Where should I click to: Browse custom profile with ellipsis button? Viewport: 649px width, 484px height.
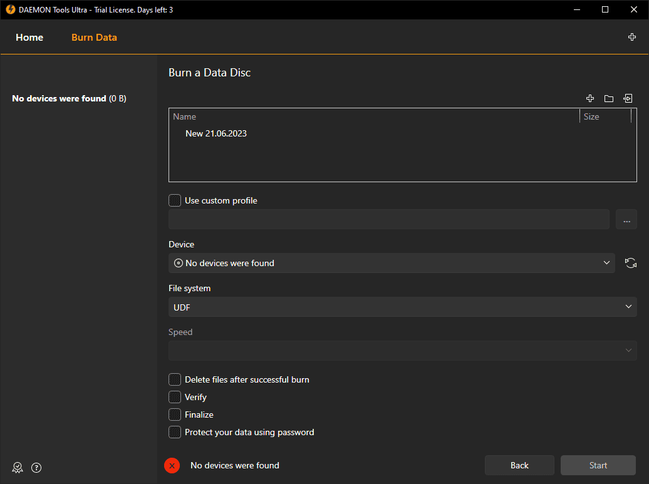click(626, 219)
